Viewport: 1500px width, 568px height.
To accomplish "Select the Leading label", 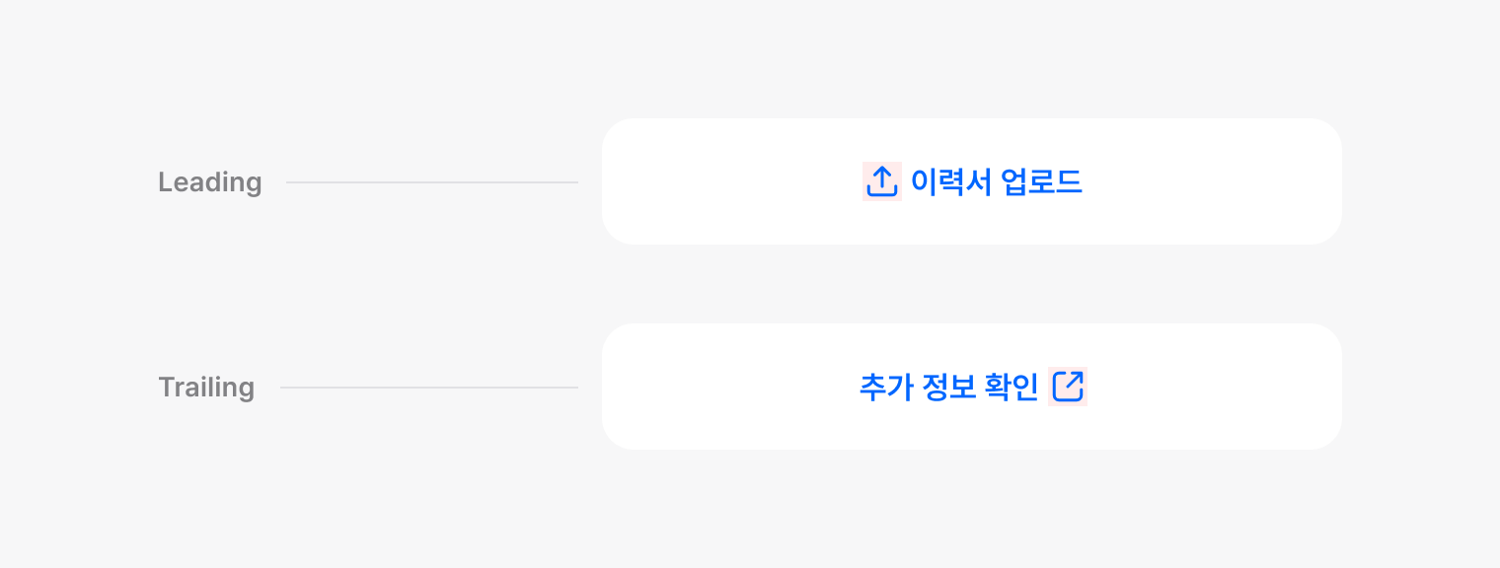I will tap(209, 182).
